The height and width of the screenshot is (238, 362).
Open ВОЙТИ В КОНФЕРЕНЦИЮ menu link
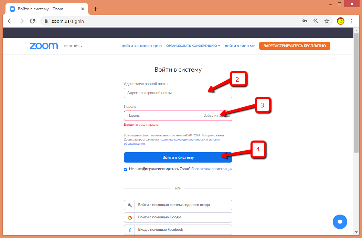(x=142, y=46)
